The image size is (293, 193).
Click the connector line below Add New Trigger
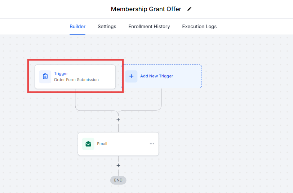pyautogui.click(x=161, y=98)
